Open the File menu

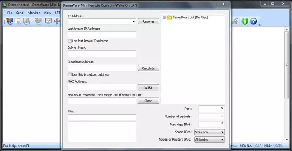point(10,13)
